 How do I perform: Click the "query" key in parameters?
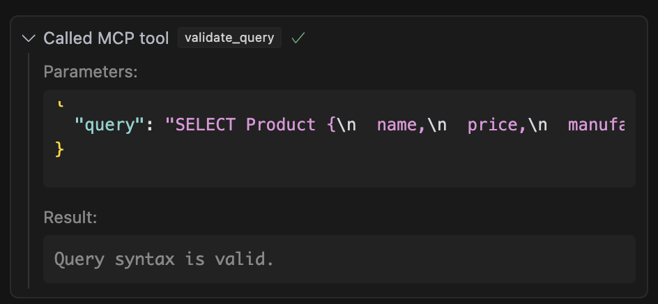pyautogui.click(x=109, y=126)
